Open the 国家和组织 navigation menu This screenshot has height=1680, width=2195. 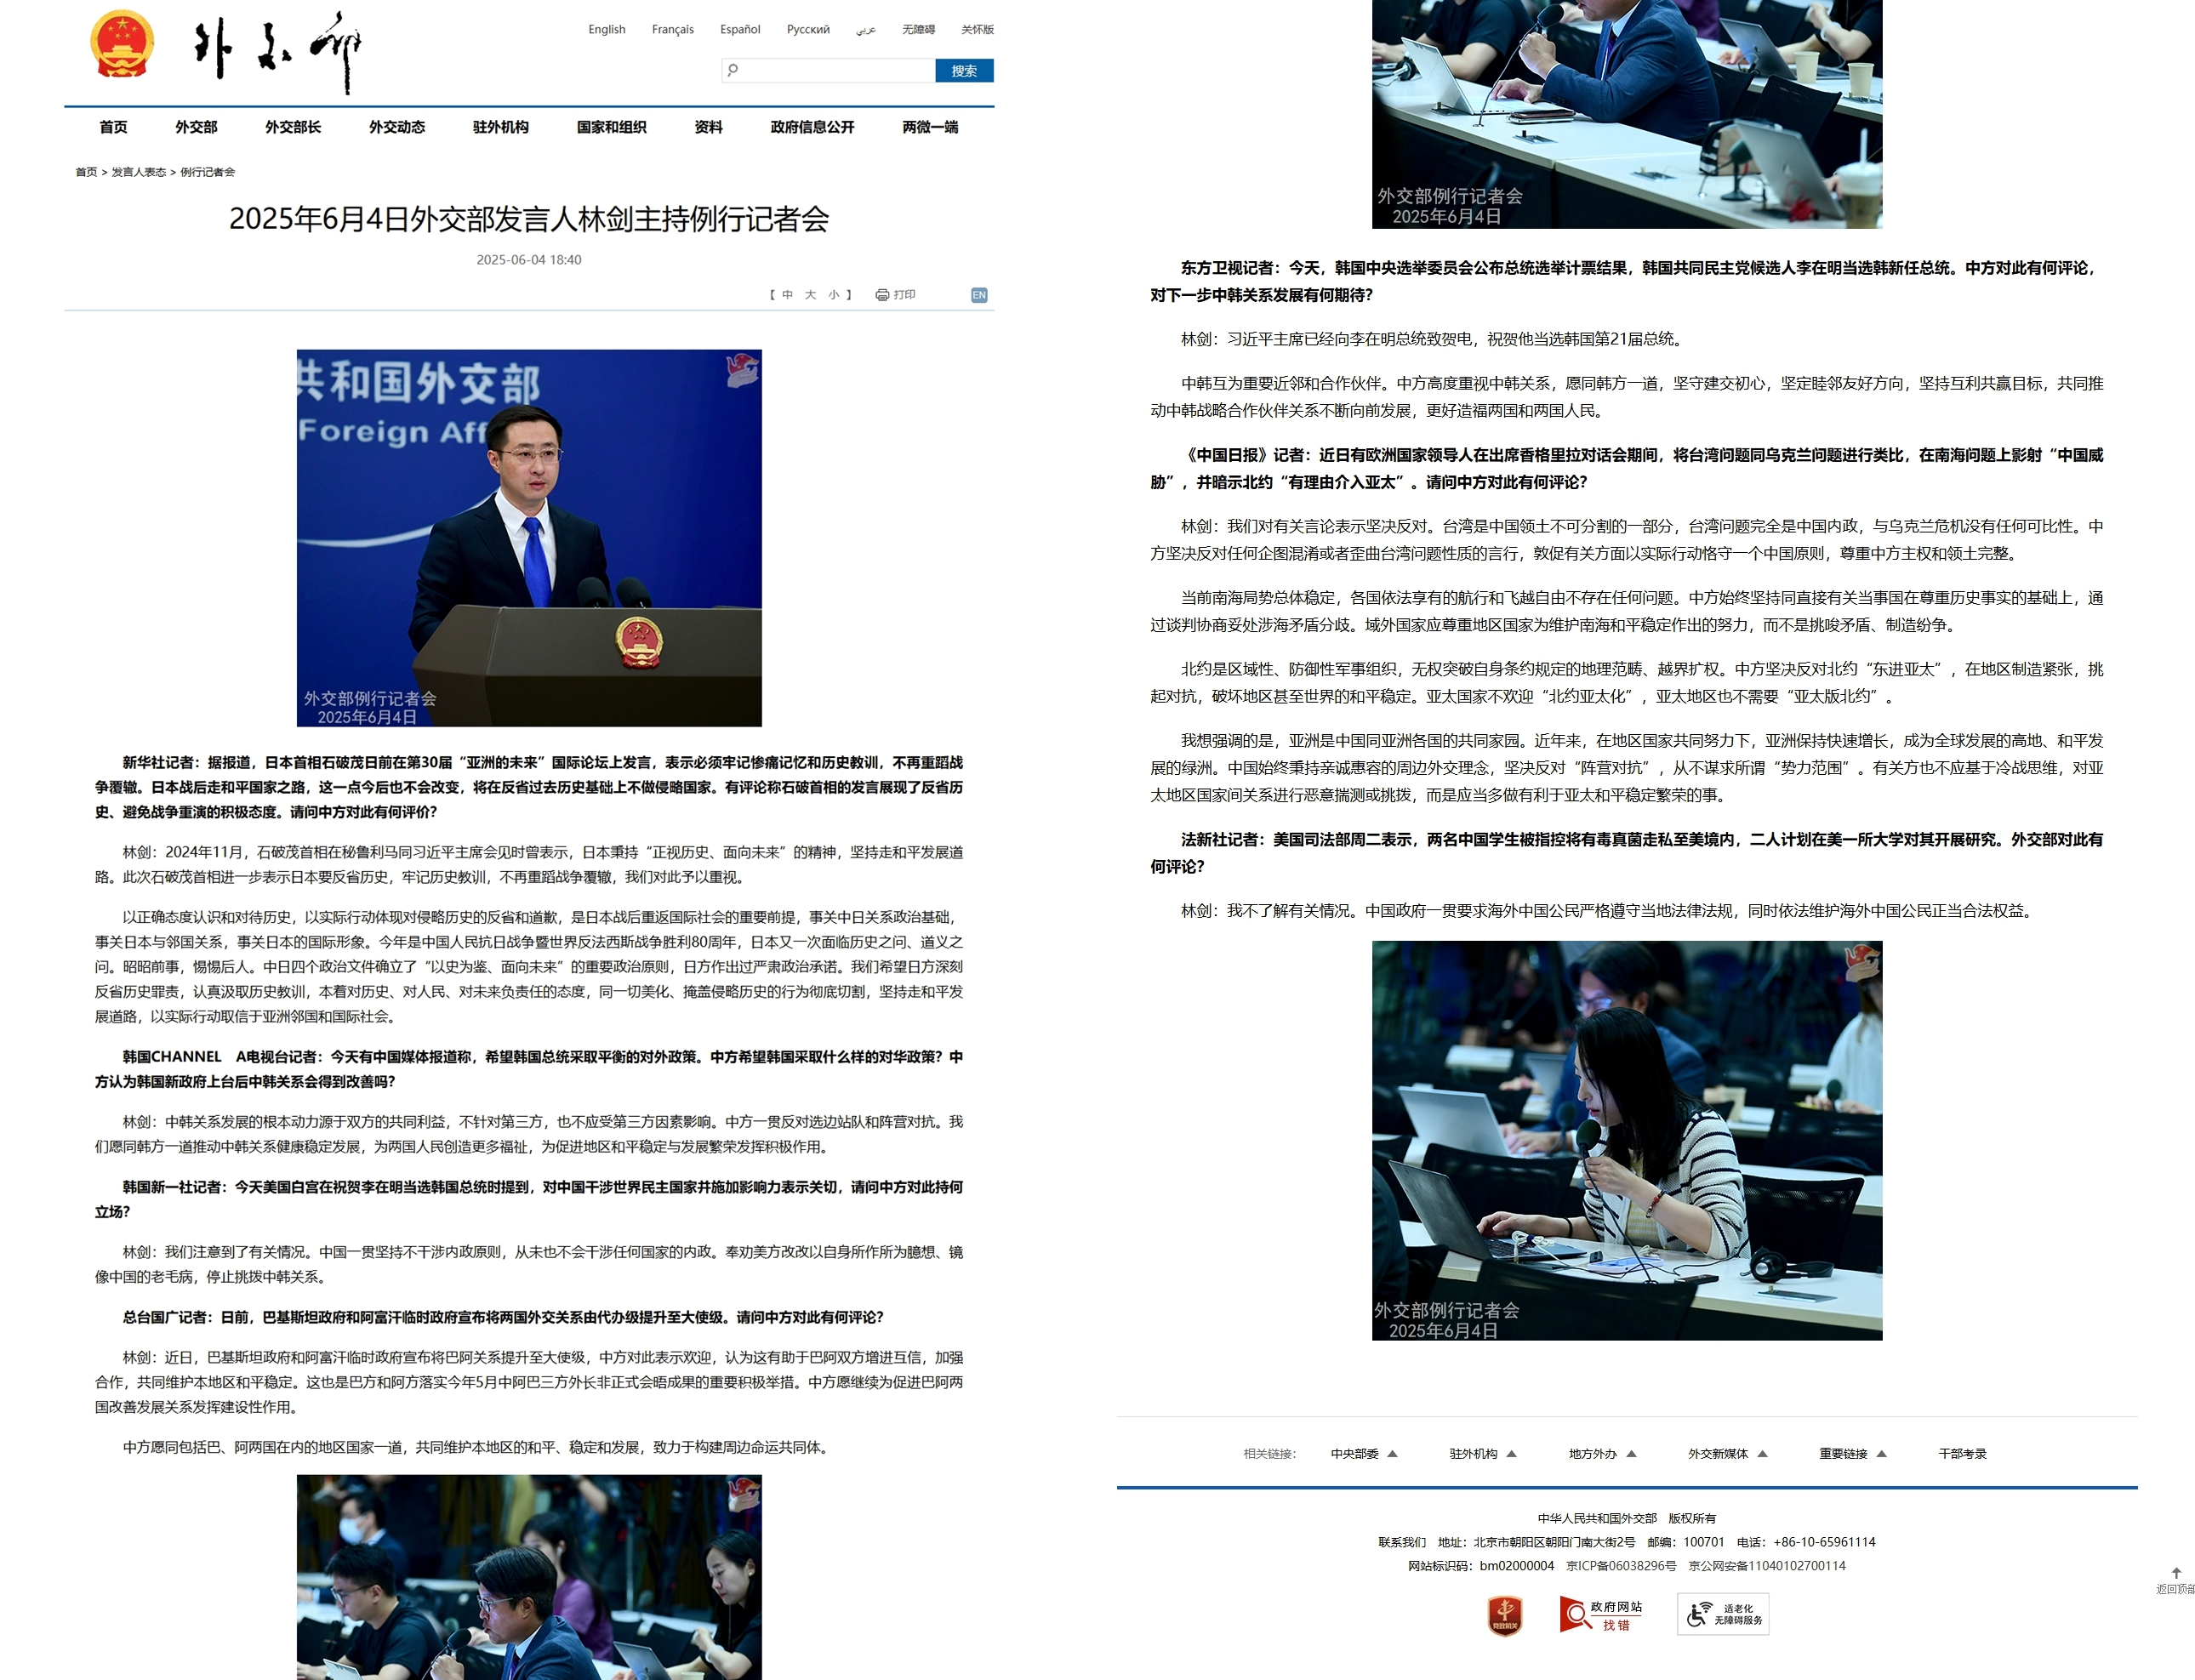tap(611, 127)
